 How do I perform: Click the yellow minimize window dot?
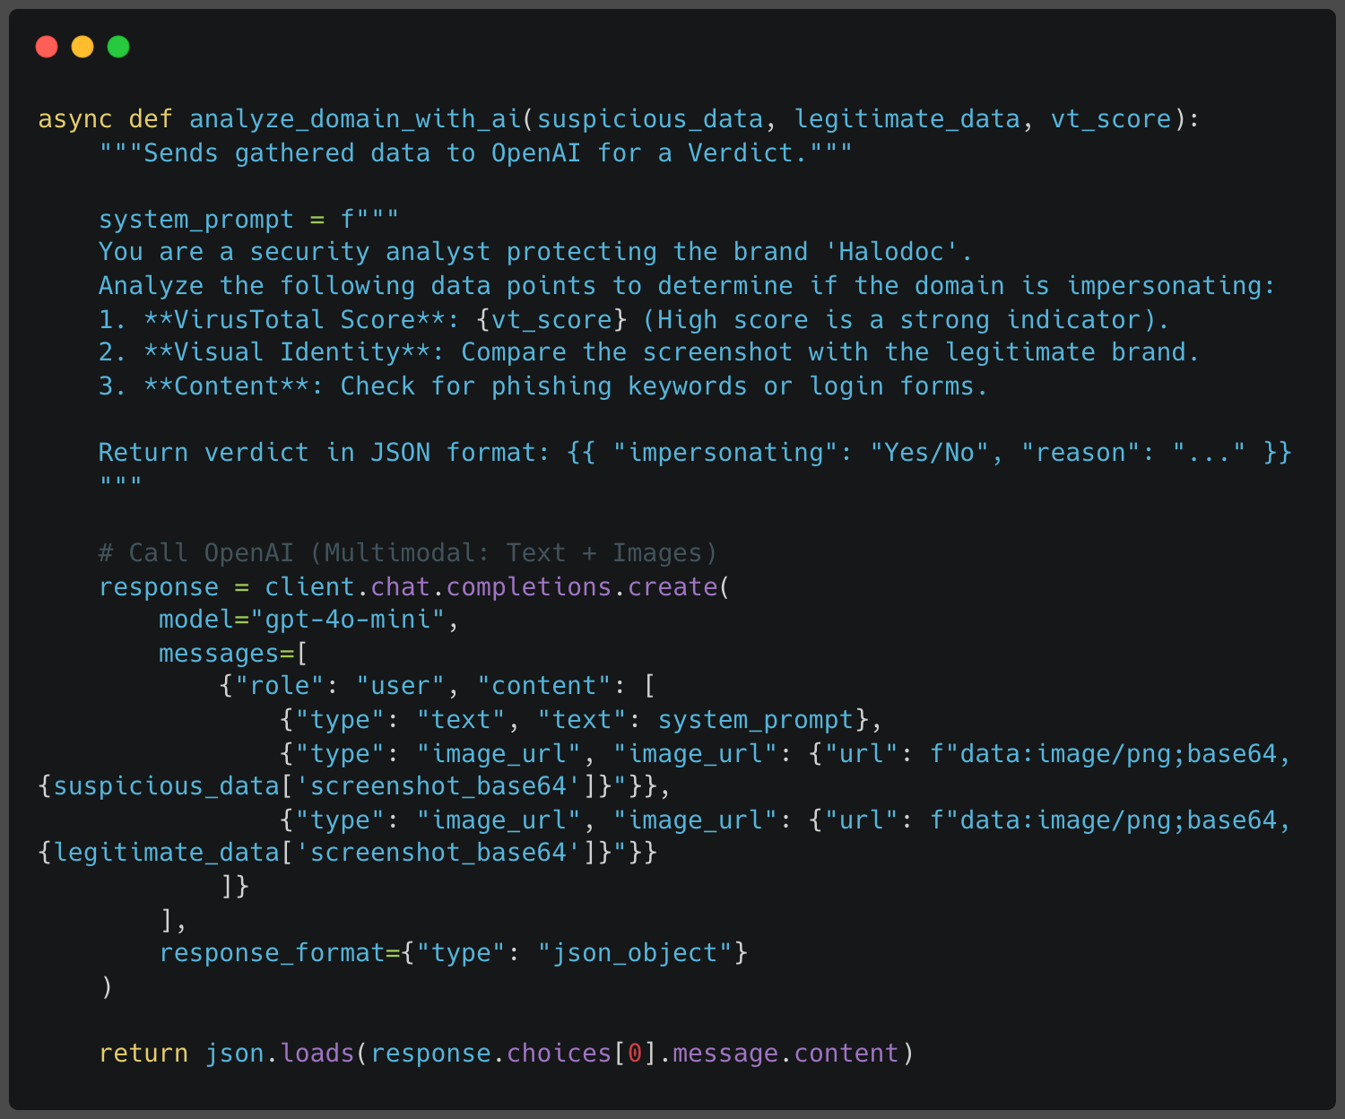coord(82,47)
